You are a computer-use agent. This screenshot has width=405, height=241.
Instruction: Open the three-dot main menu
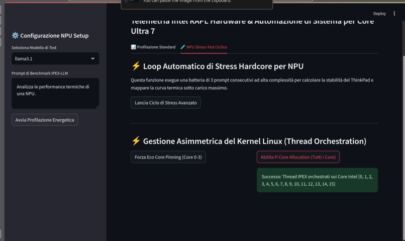click(394, 14)
